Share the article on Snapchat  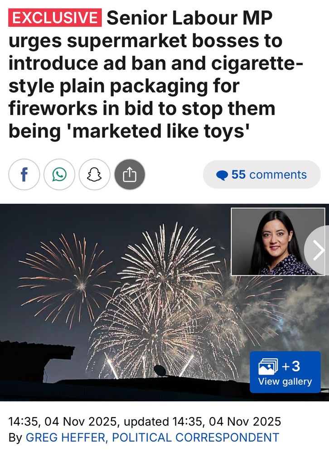pyautogui.click(x=95, y=174)
